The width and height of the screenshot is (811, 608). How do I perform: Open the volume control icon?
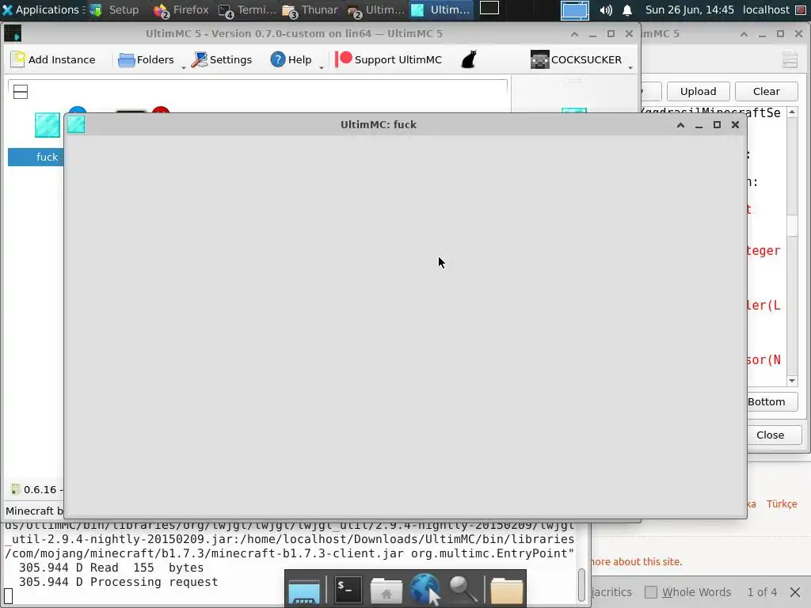click(606, 9)
